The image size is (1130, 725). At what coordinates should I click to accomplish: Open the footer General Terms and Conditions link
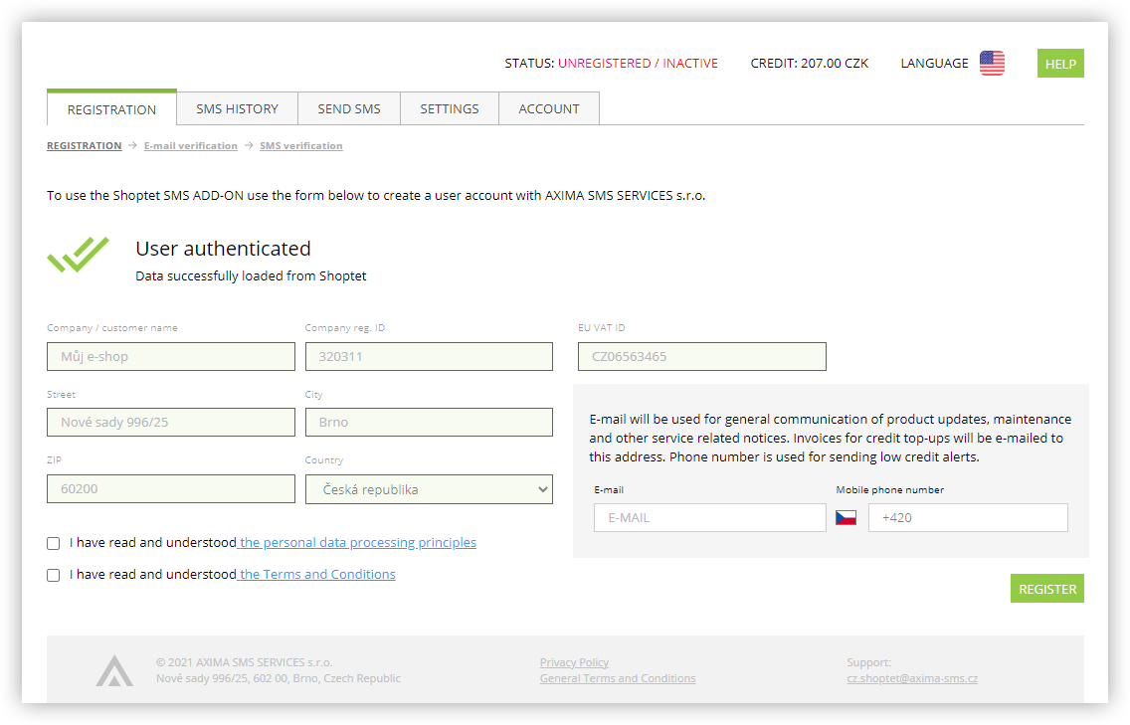[618, 678]
